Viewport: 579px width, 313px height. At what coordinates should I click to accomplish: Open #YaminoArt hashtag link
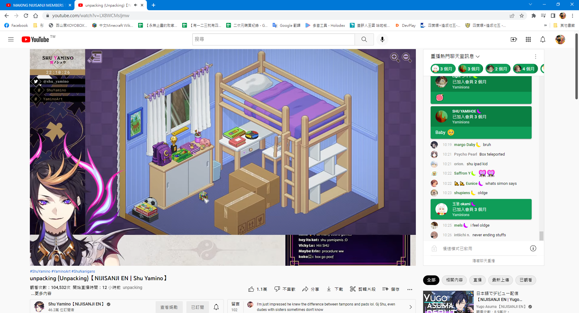(x=61, y=271)
